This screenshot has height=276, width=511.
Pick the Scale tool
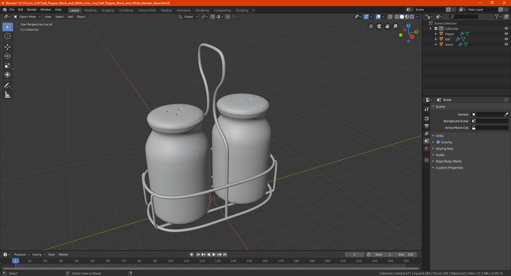tap(7, 65)
